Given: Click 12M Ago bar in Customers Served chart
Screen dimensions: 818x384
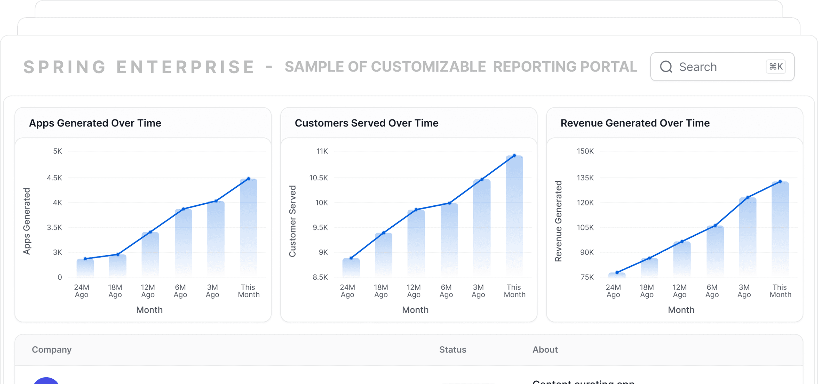Looking at the screenshot, I should pyautogui.click(x=416, y=243).
